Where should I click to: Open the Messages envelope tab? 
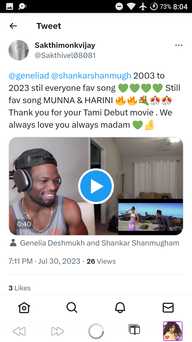pos(168,308)
